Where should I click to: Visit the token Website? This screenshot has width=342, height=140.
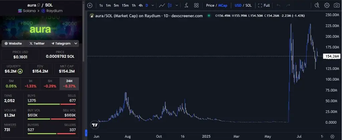[13, 44]
